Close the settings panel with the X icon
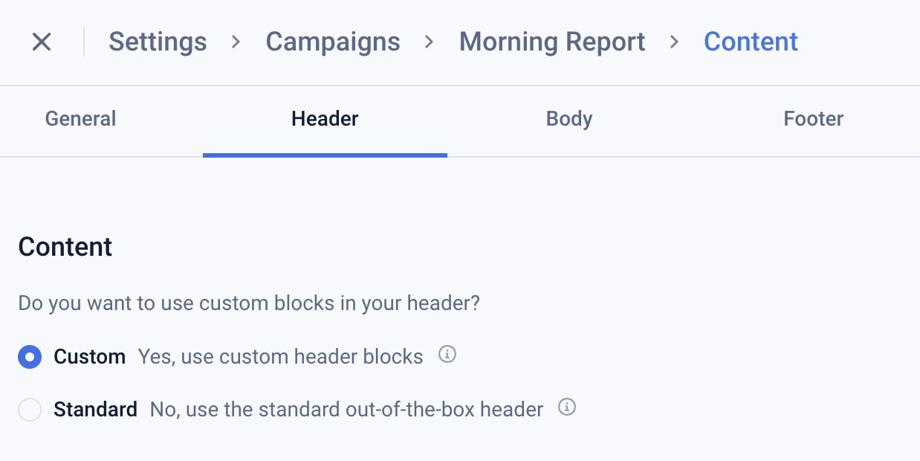Image resolution: width=920 pixels, height=461 pixels. [x=42, y=42]
